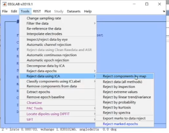The height and width of the screenshot is (133, 169).
Task: Expand the Filter the data submenu
Action: pyautogui.click(x=95, y=23)
